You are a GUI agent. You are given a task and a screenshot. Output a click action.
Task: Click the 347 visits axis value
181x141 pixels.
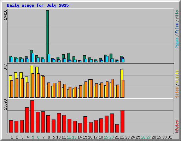pyautogui.click(x=5, y=67)
